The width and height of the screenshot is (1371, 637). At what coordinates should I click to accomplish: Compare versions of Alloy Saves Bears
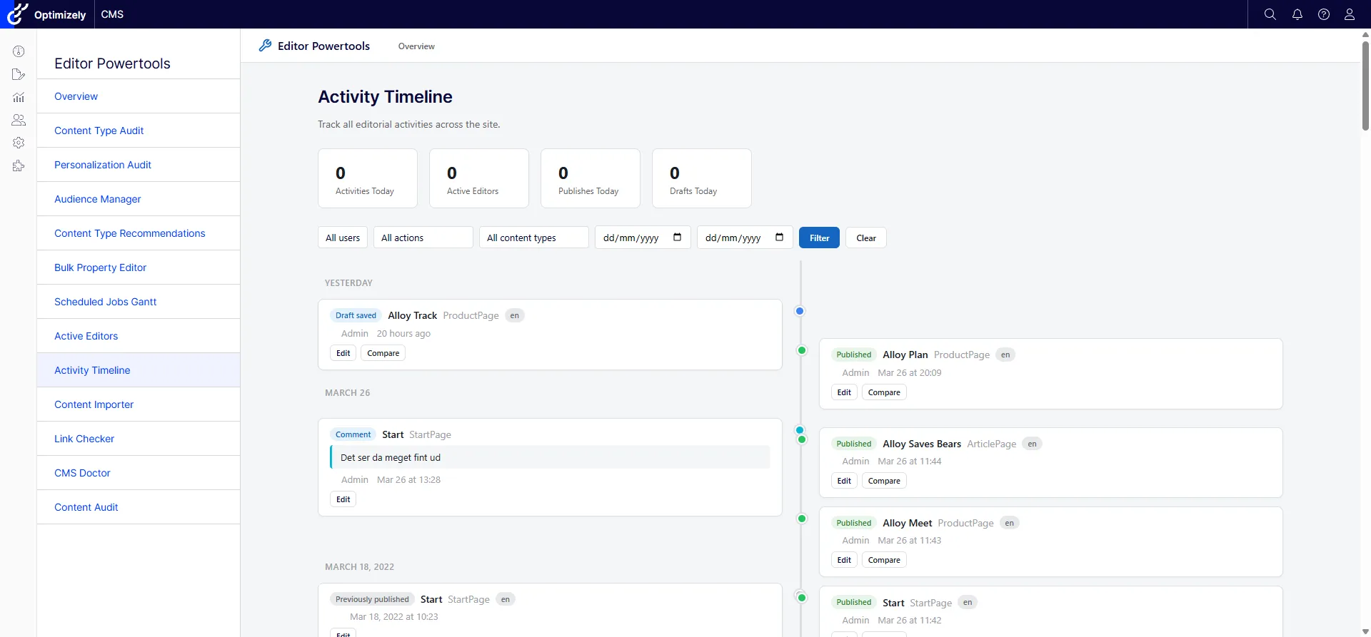(884, 481)
